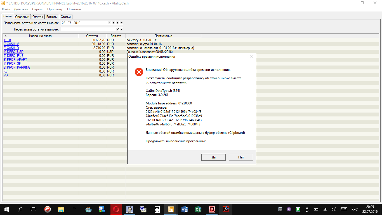
Task: Open Opera browser from the taskbar
Action: (x=116, y=209)
